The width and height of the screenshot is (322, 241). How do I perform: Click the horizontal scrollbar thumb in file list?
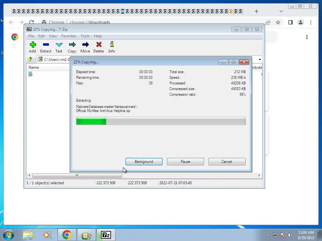click(x=77, y=176)
